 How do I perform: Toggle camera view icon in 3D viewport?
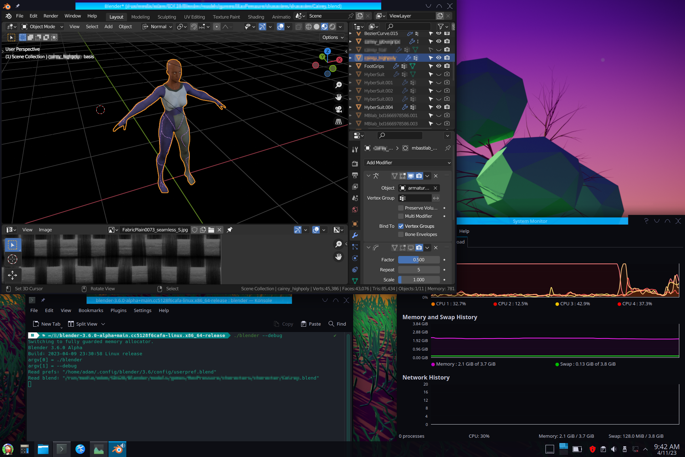339,109
